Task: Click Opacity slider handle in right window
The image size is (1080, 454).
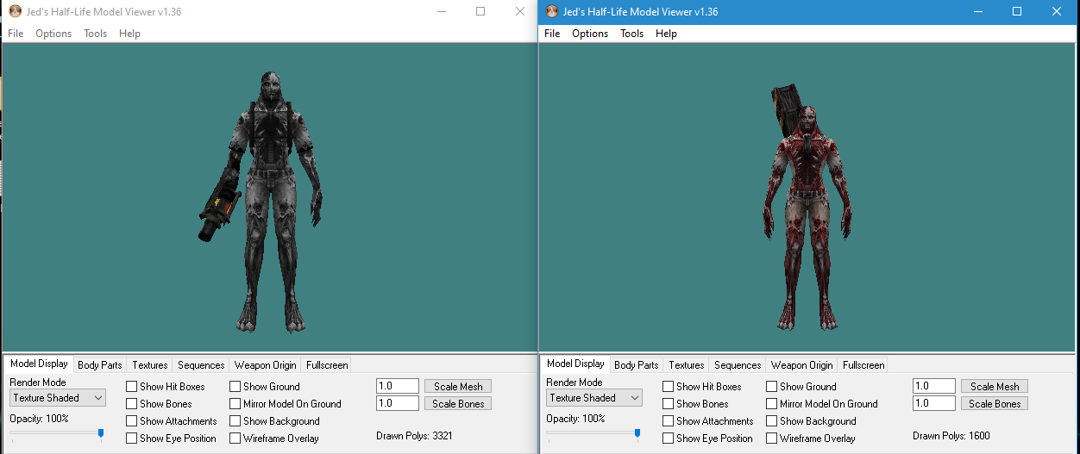Action: tap(637, 434)
